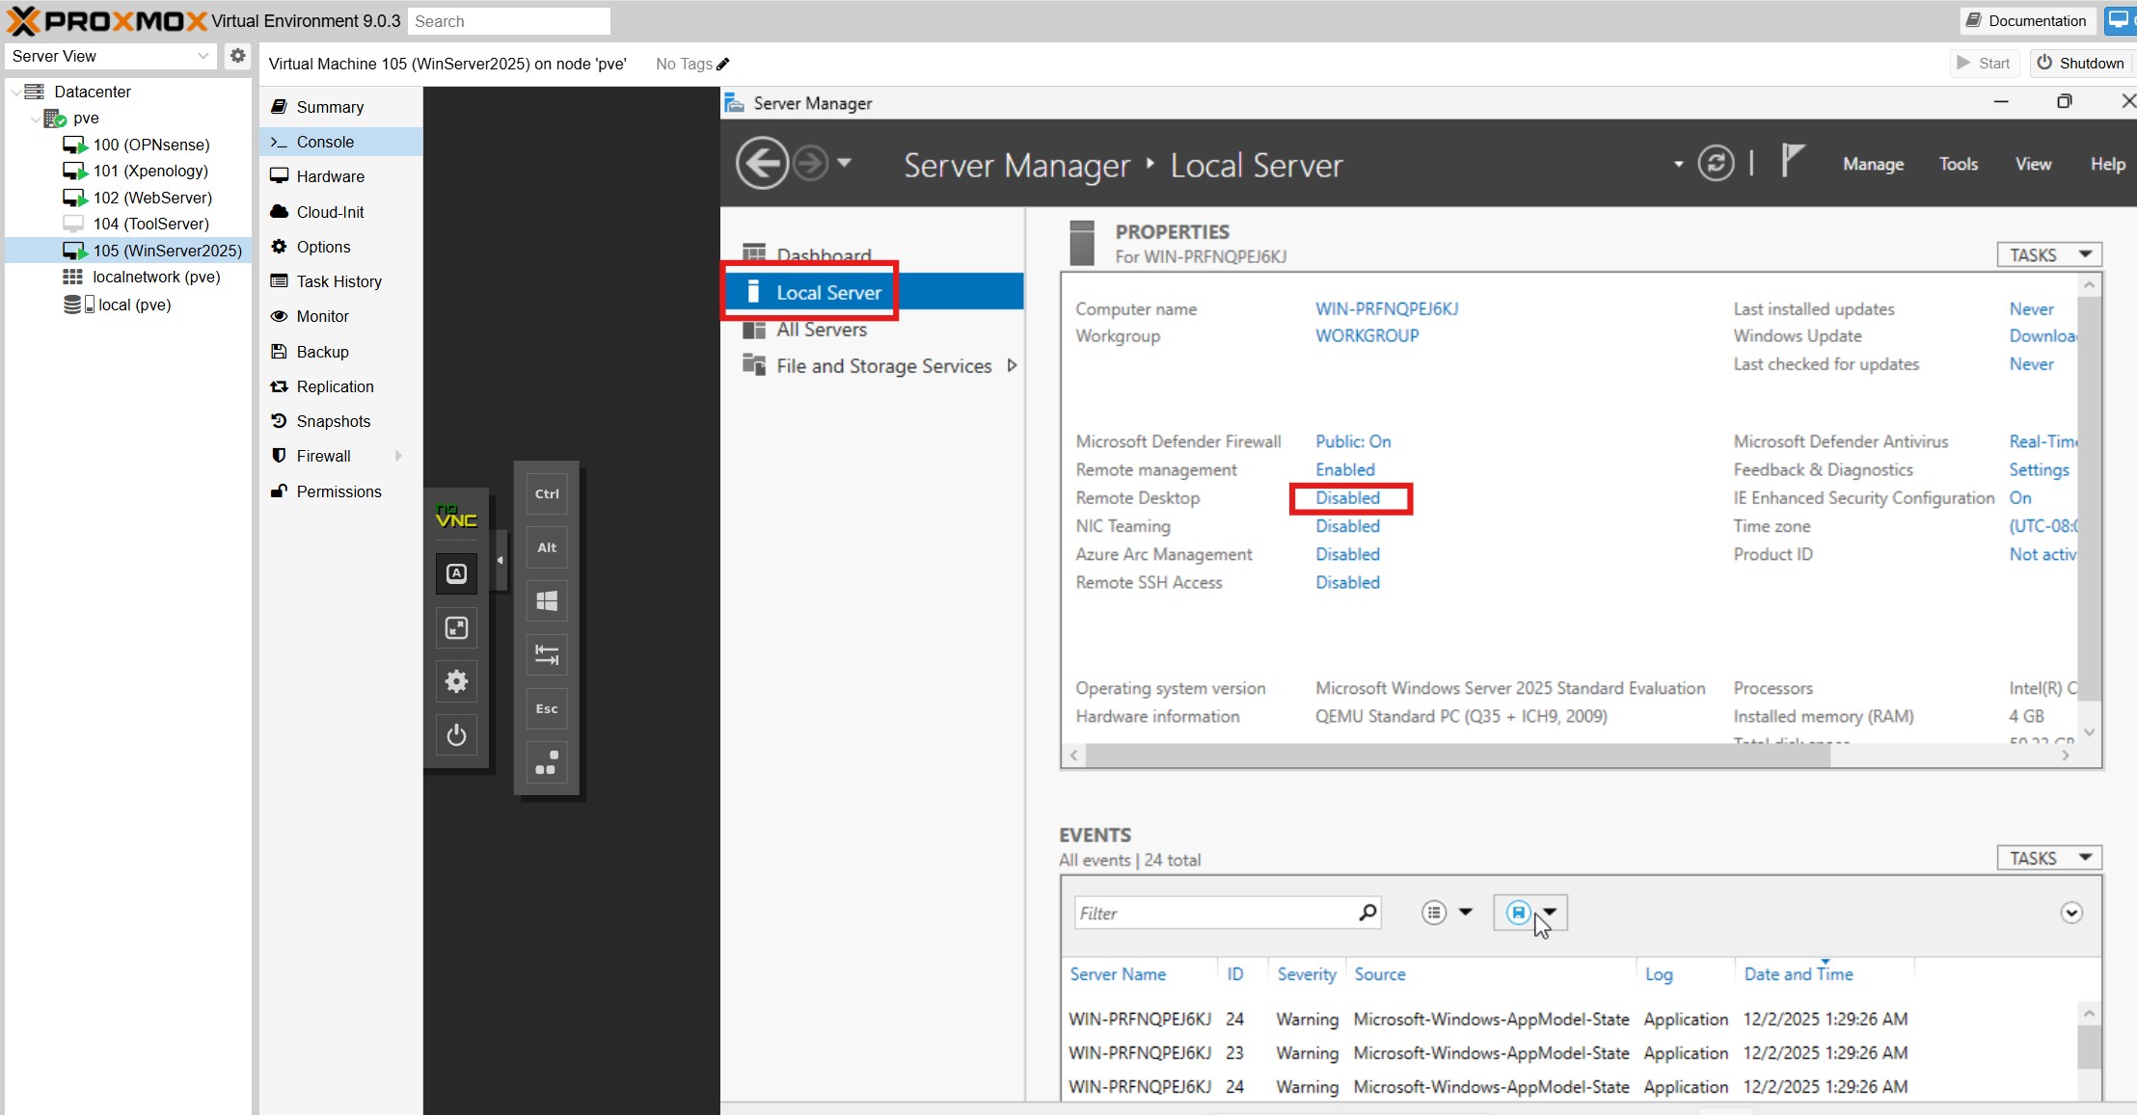Refresh Server Manager with circular arrows icon
The image size is (2137, 1115).
[1716, 164]
